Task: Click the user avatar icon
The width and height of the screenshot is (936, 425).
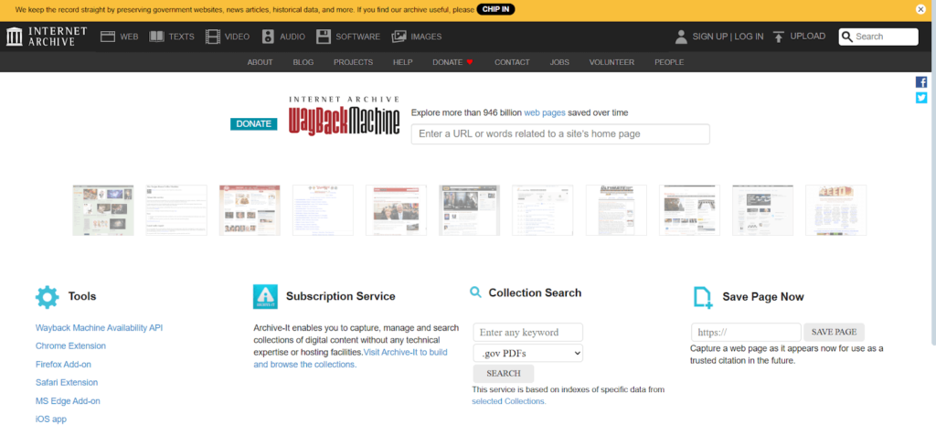Action: (681, 37)
